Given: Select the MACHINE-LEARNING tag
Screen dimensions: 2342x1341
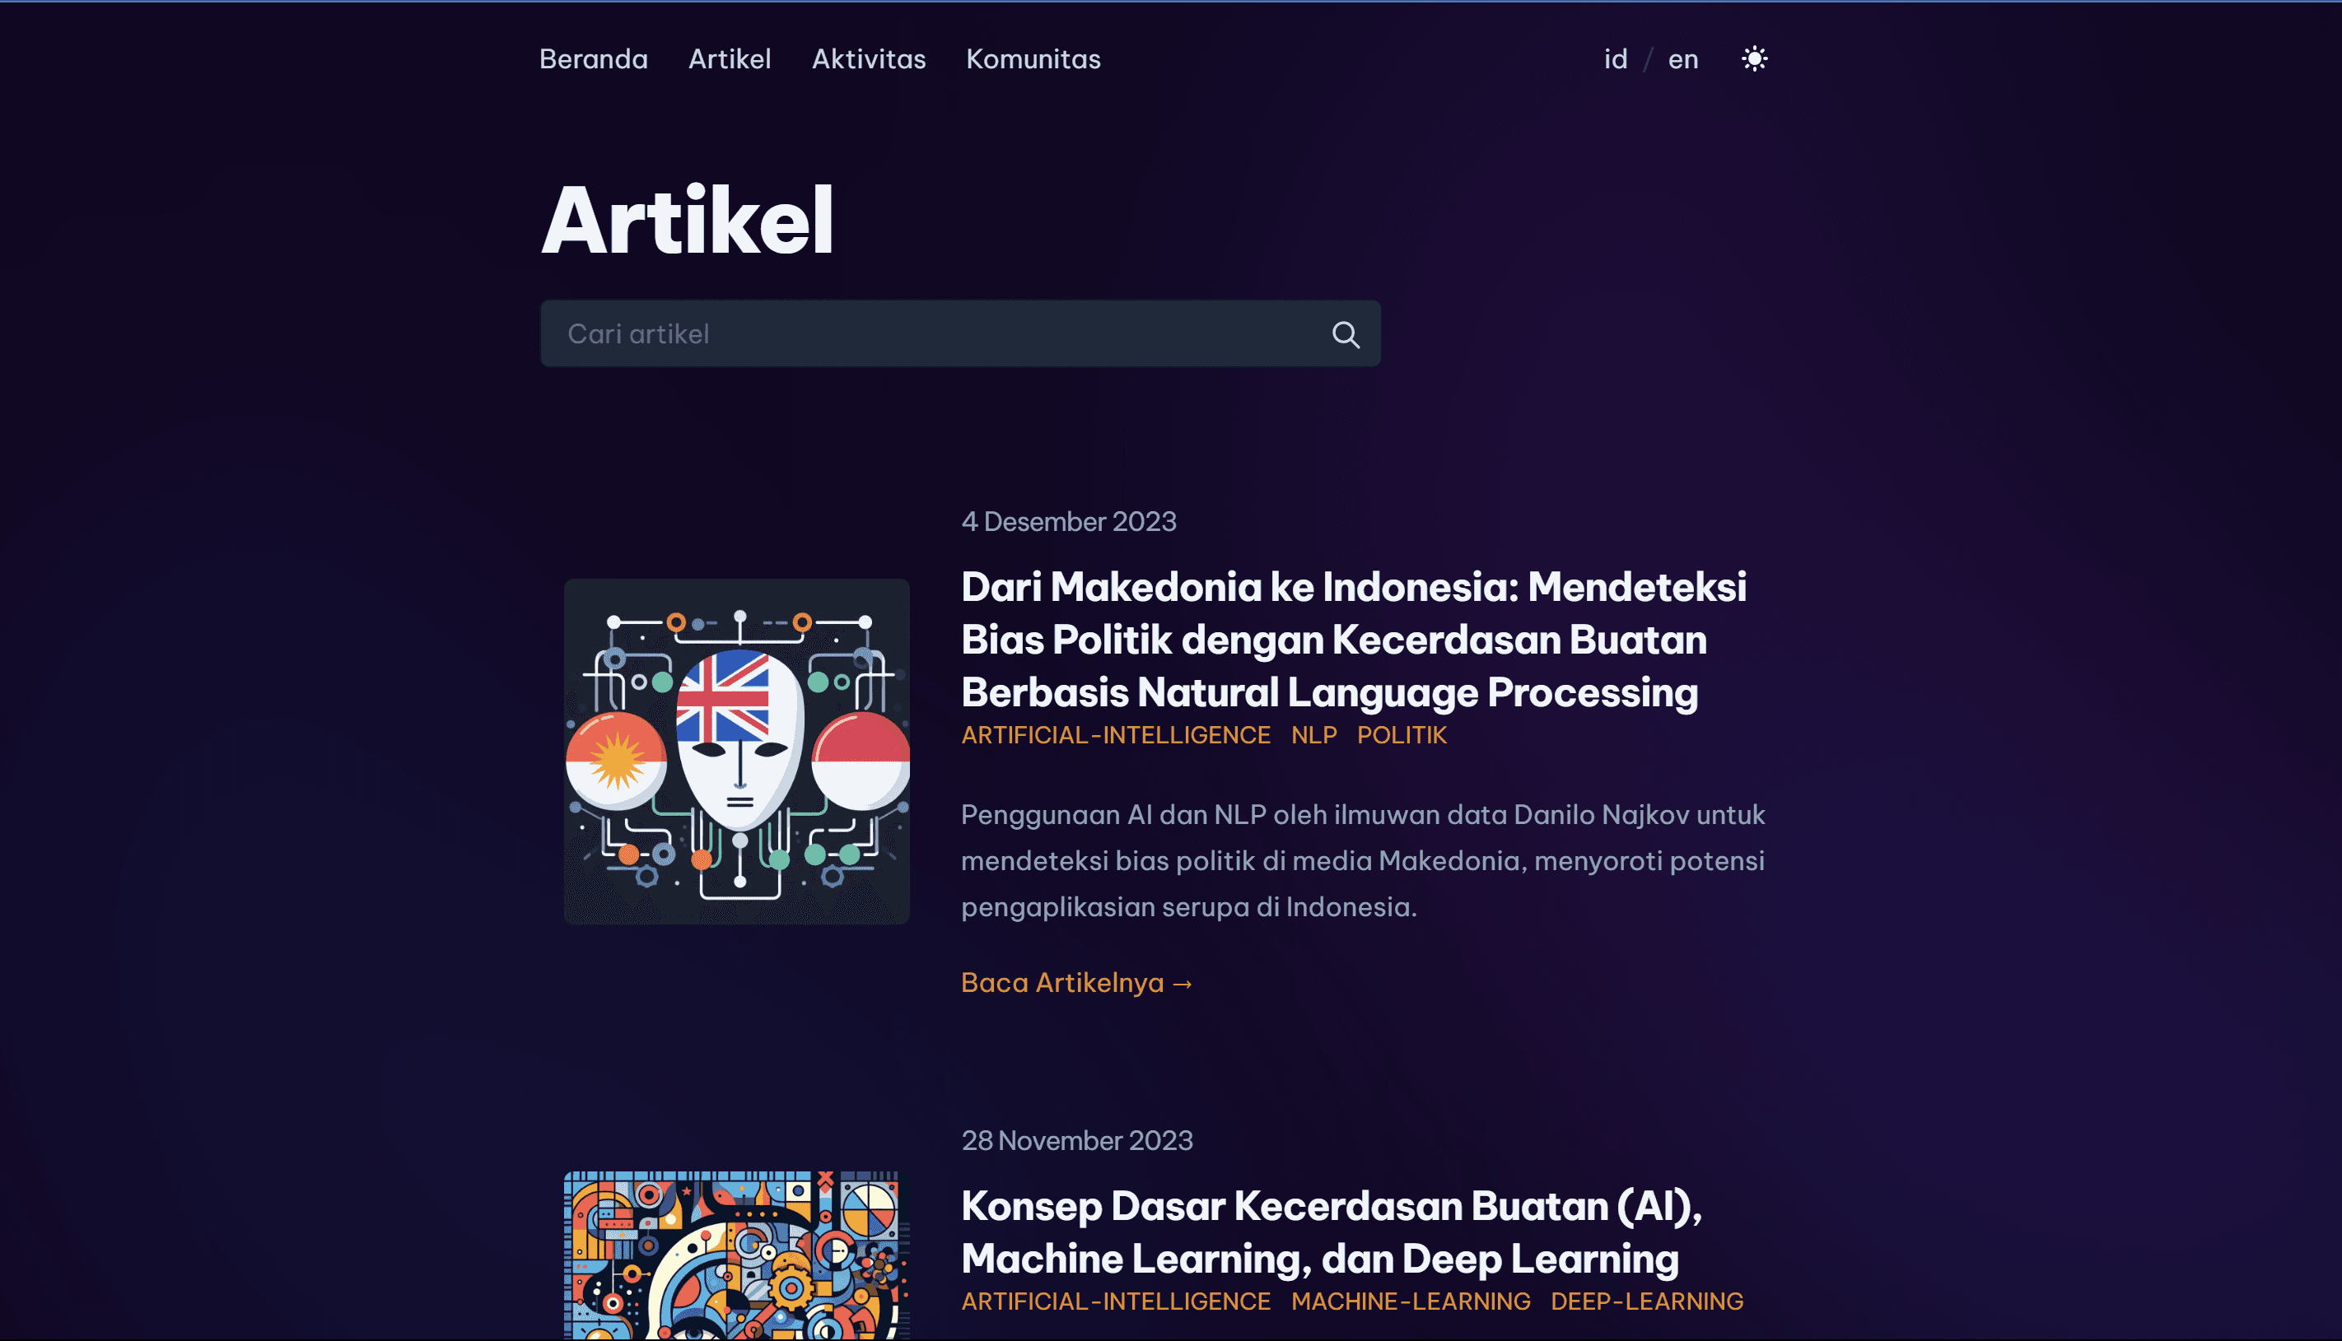Looking at the screenshot, I should click(x=1411, y=1301).
